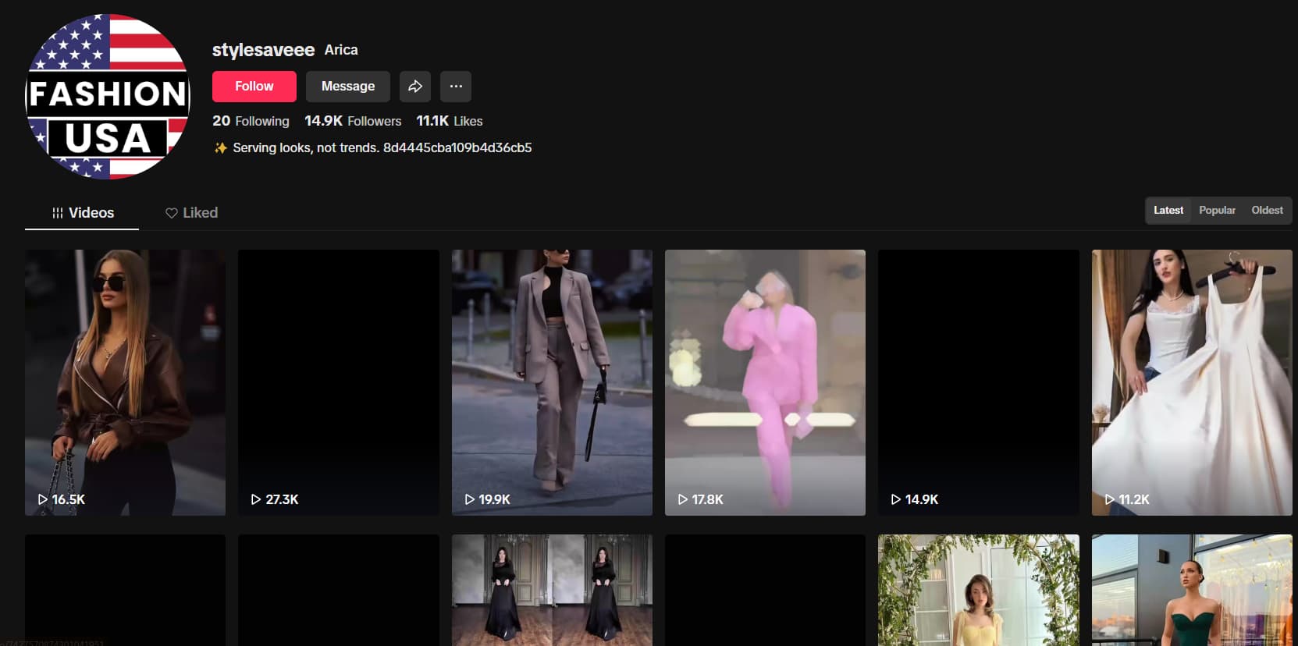View the 20 Following list

251,121
